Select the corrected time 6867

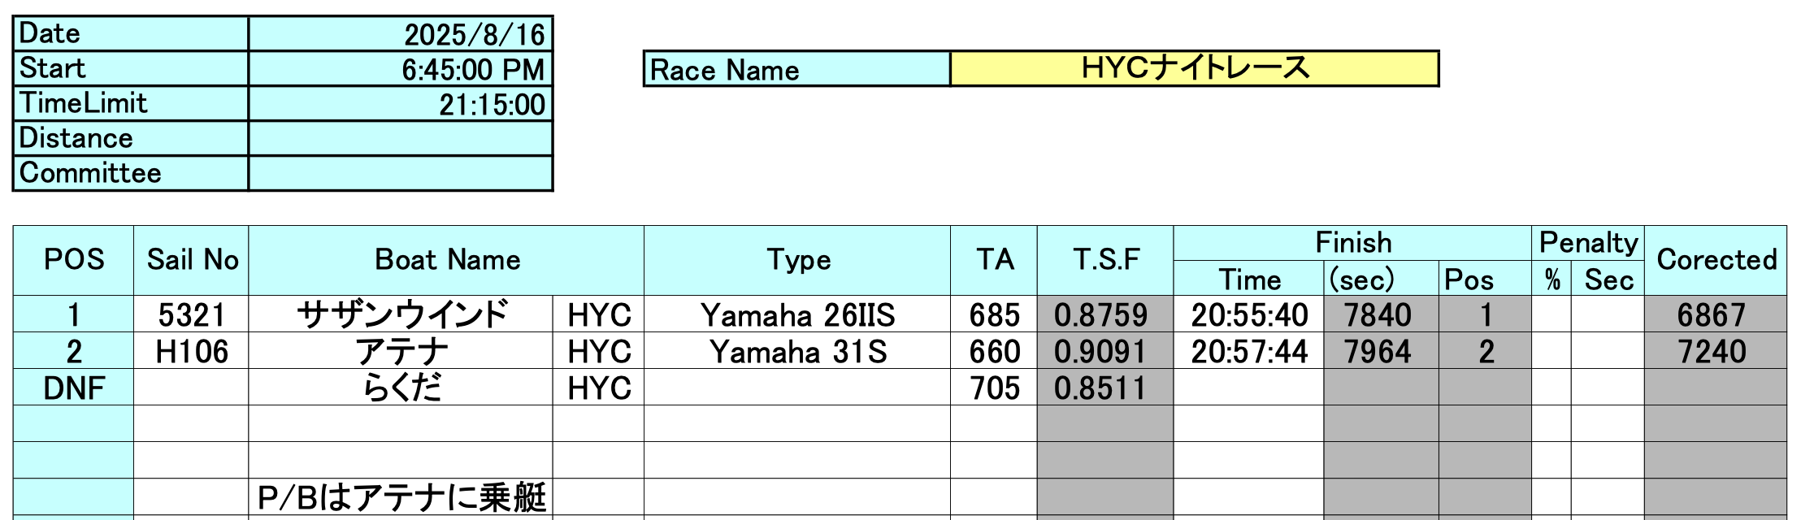tap(1715, 314)
